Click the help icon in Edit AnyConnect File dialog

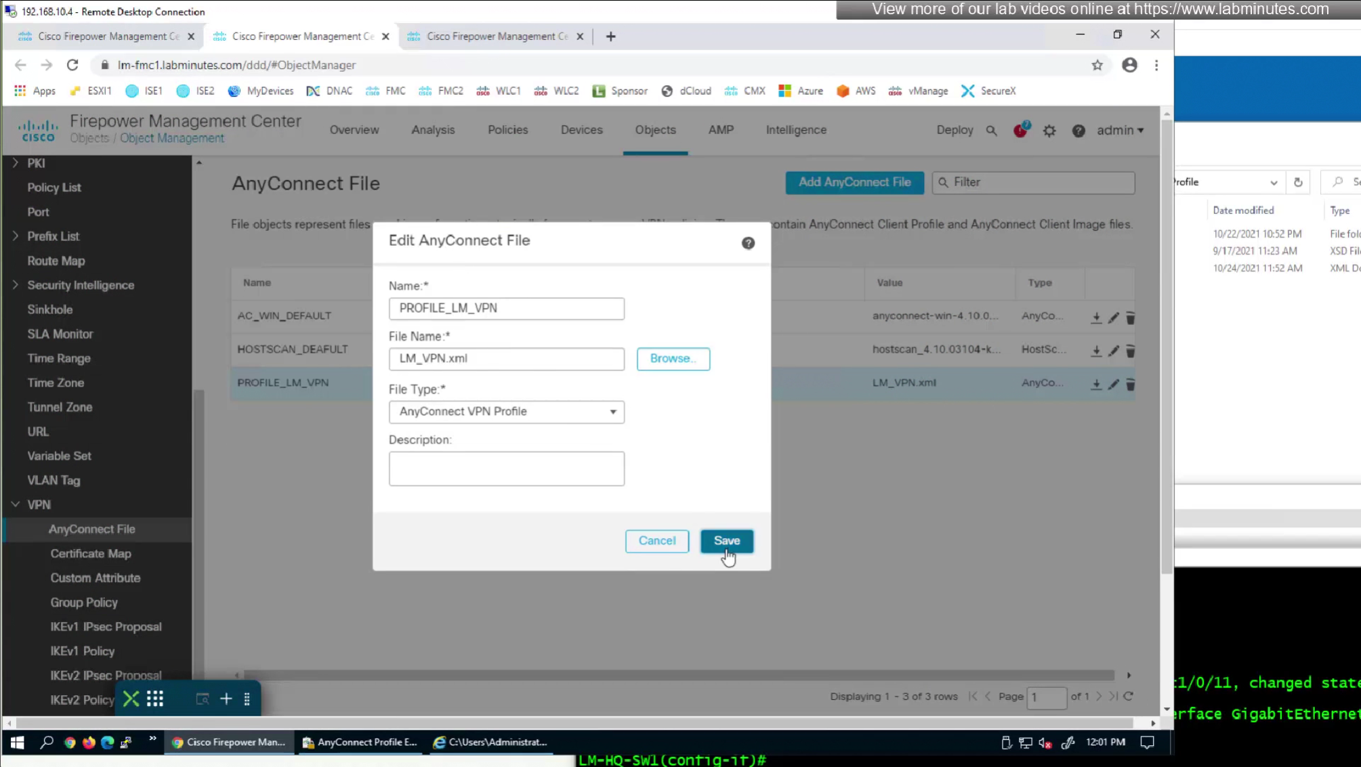click(x=748, y=243)
